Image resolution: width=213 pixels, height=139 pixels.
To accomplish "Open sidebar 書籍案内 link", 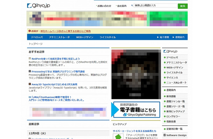I will tap(171, 90).
